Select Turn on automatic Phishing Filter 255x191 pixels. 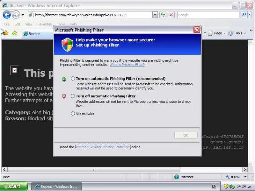[73, 79]
